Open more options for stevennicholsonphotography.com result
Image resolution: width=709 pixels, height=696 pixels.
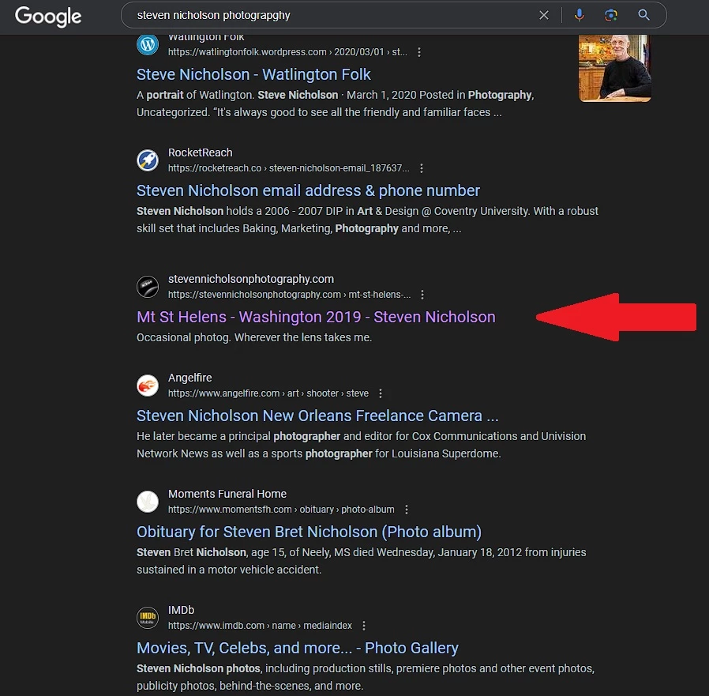[422, 295]
